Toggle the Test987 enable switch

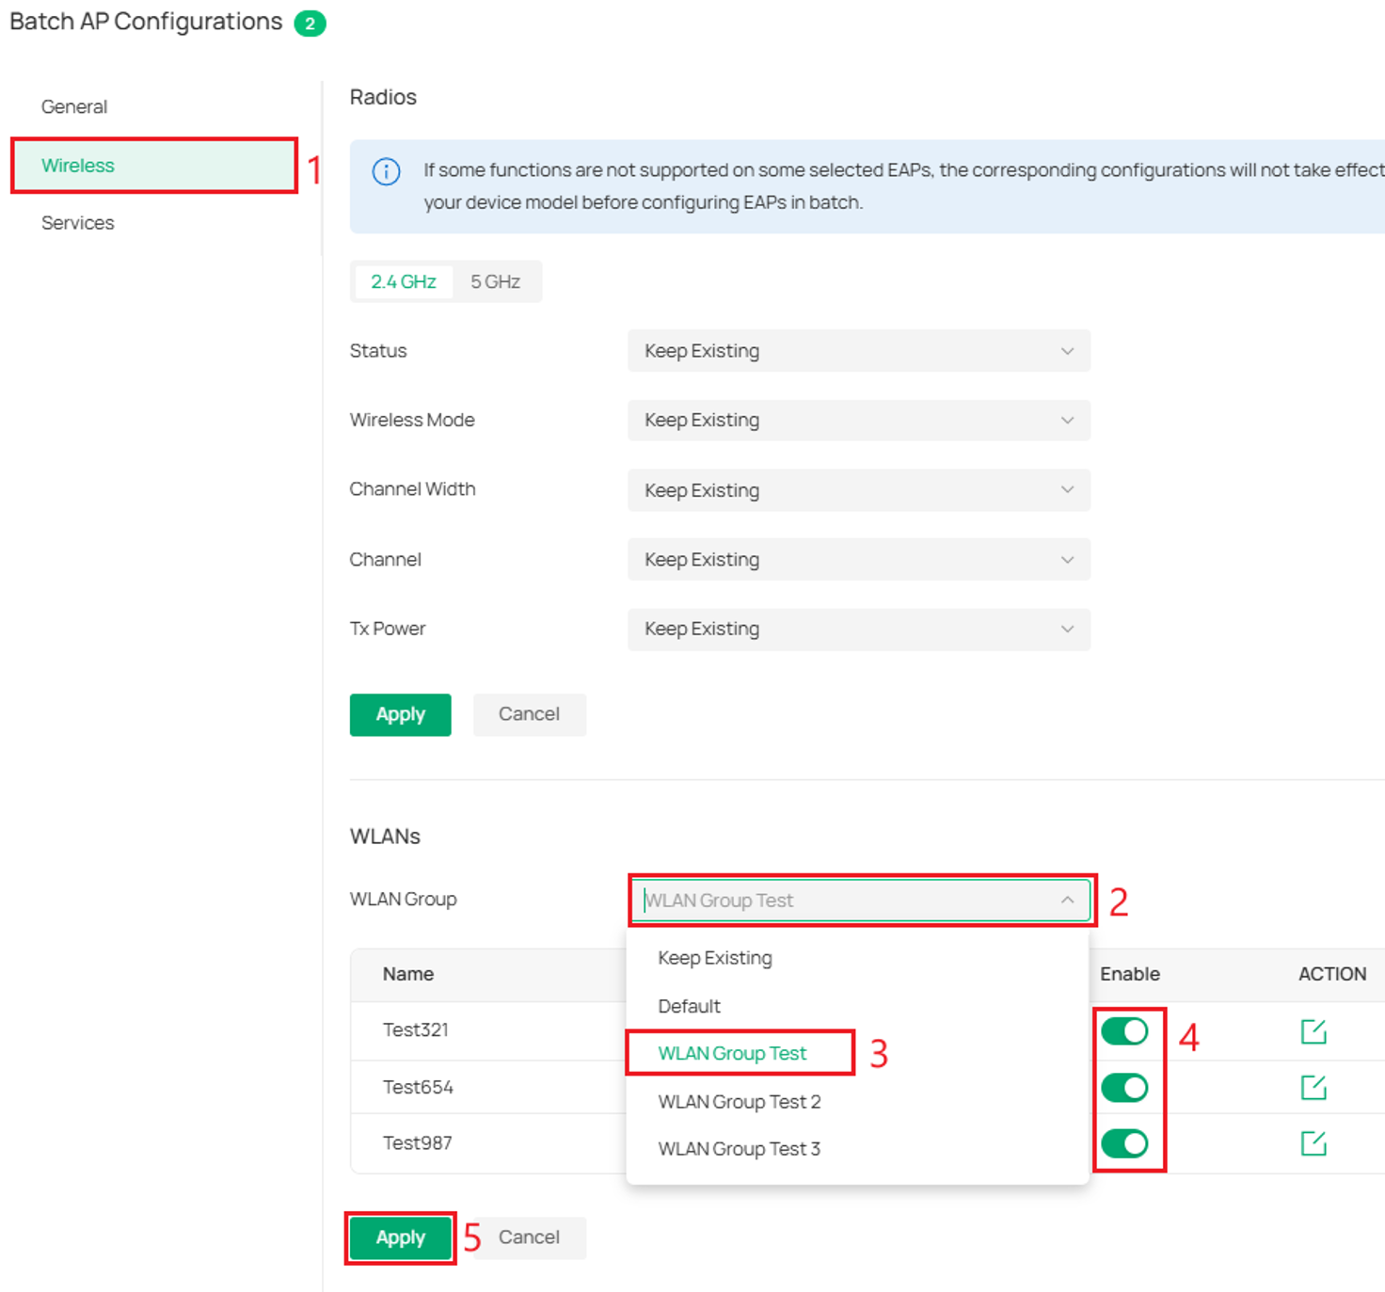(1124, 1143)
